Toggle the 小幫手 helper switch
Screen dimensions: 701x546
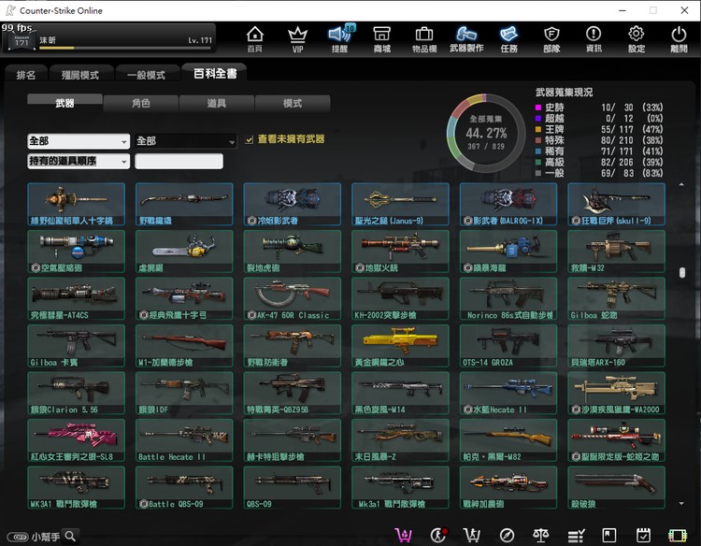pyautogui.click(x=18, y=537)
